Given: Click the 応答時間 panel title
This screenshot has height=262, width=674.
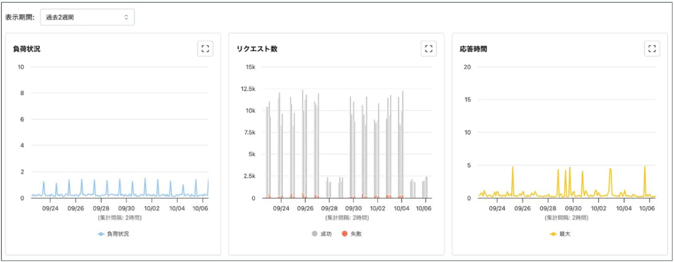Looking at the screenshot, I should (x=473, y=49).
